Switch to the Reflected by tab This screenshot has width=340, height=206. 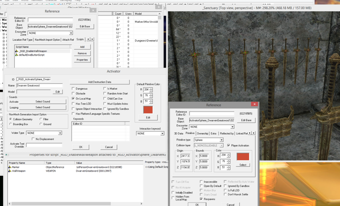coord(227,133)
